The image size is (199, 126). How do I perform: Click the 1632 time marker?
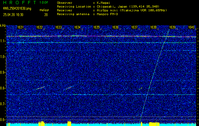[x=40, y=27]
